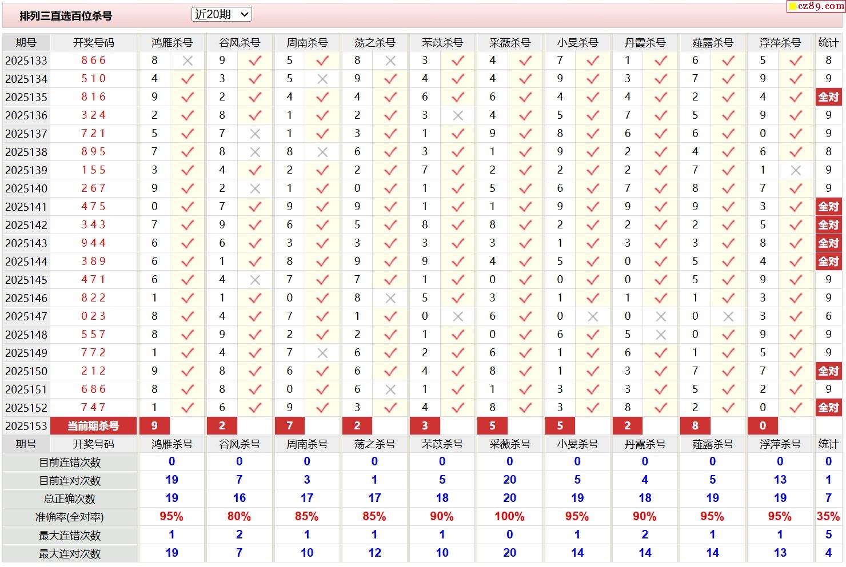Click the X mark for 荡之杀号 in row 2025133

click(390, 61)
